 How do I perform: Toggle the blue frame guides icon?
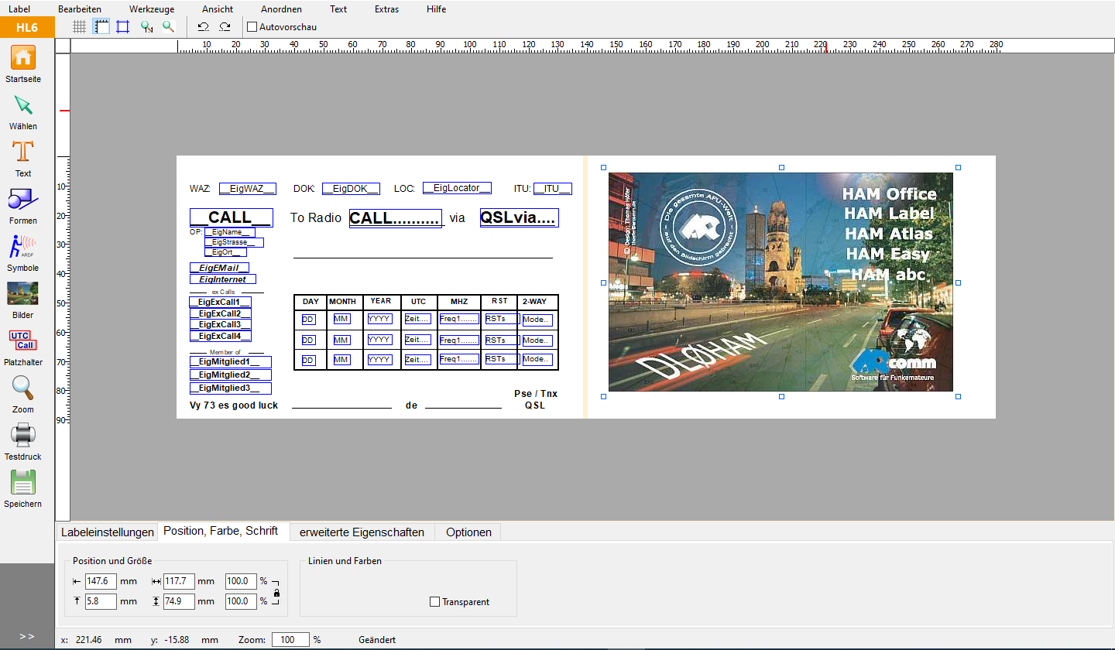(x=122, y=26)
